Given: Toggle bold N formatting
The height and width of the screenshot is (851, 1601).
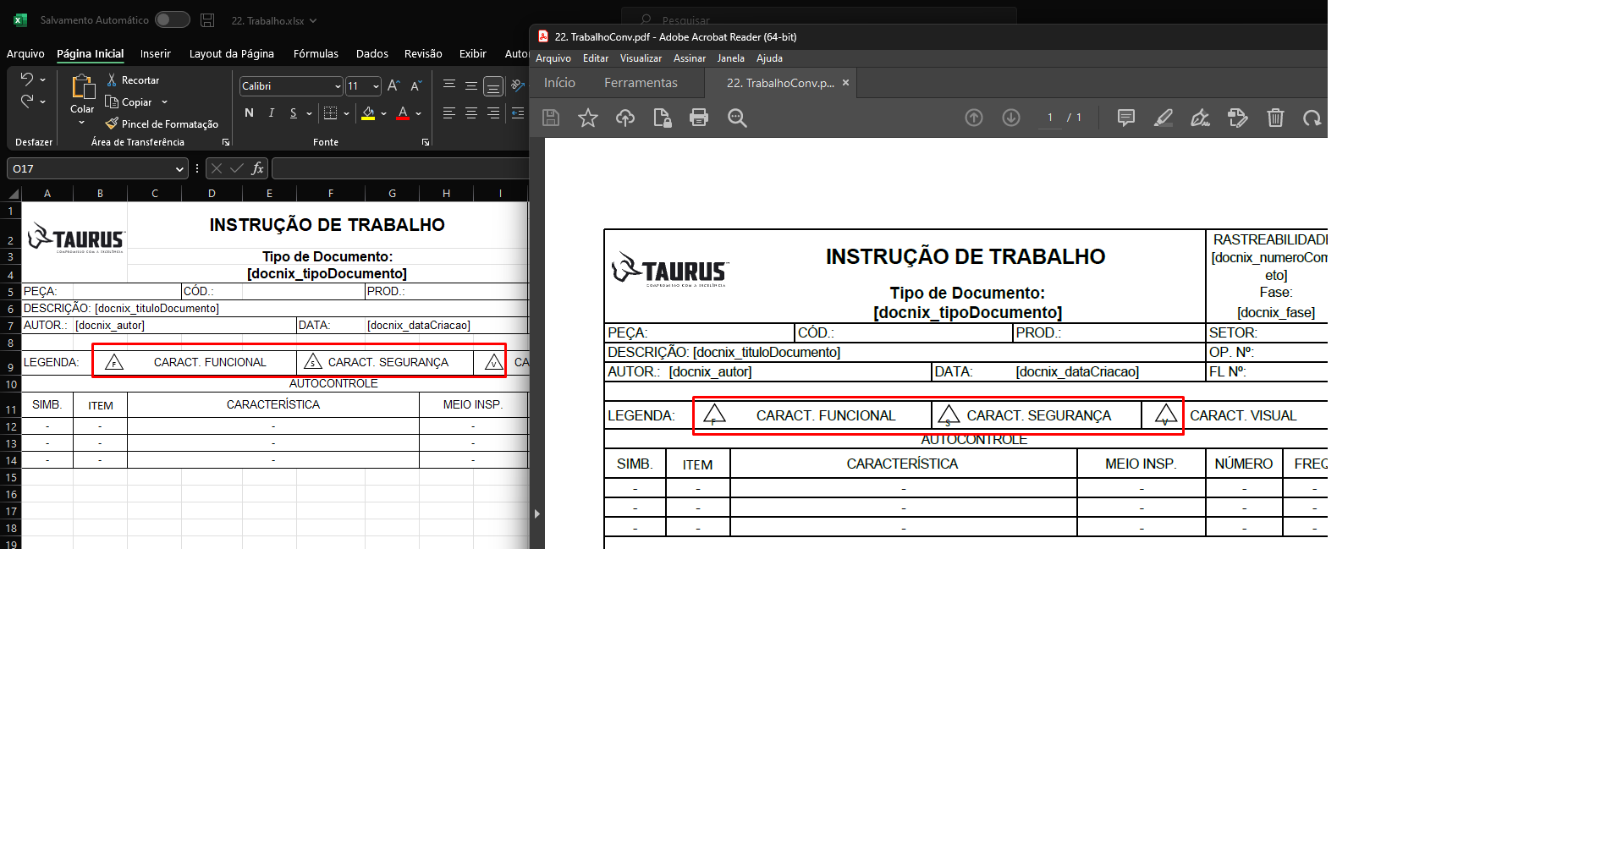Looking at the screenshot, I should click(249, 113).
